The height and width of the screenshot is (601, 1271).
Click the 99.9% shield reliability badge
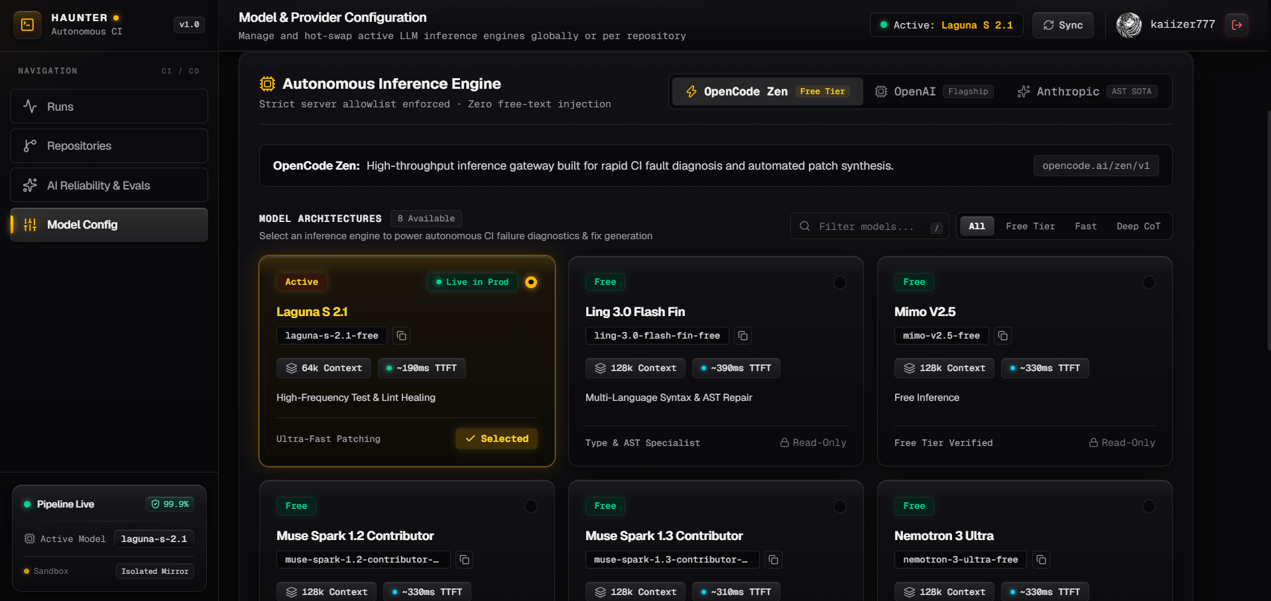click(170, 504)
